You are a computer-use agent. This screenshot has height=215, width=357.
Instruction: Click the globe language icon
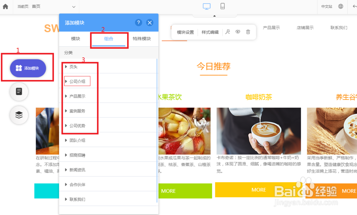pos(341,6)
